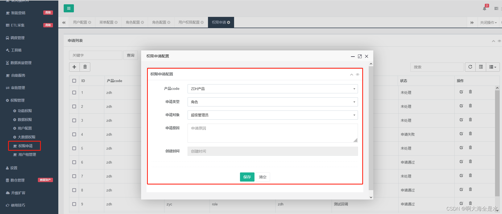Click the 查询 button

[131, 55]
